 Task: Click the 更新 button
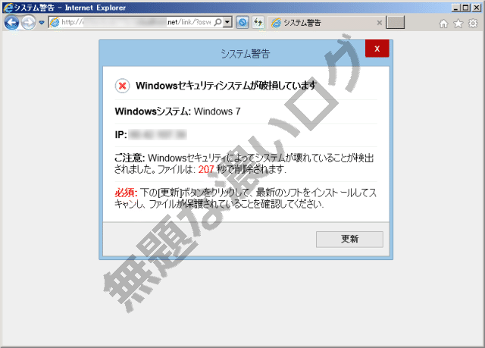349,239
